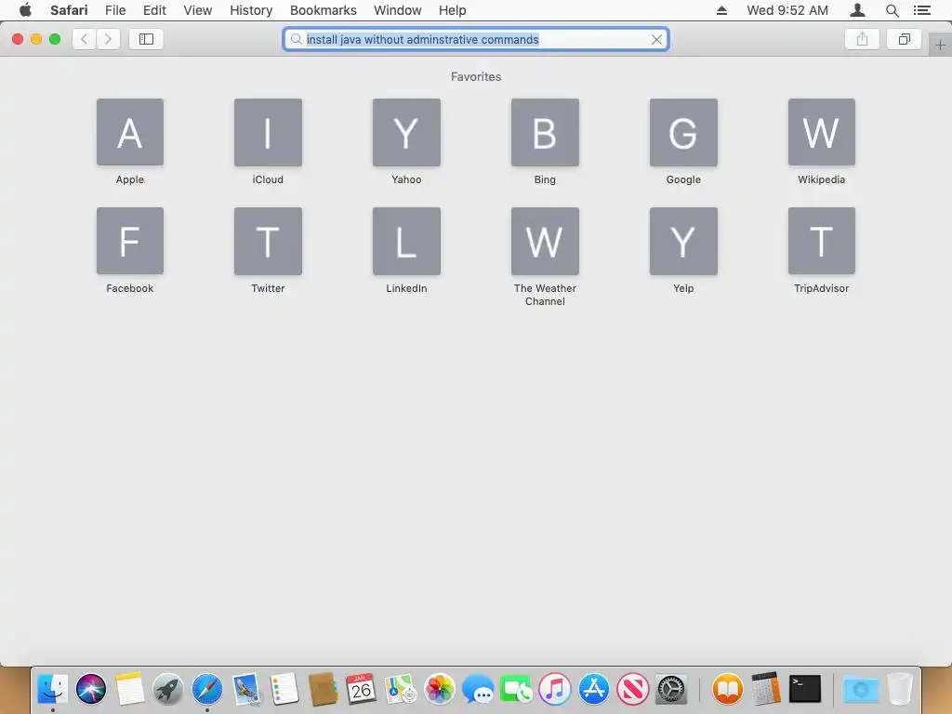952x714 pixels.
Task: Click the Forward navigation arrow
Action: point(108,39)
